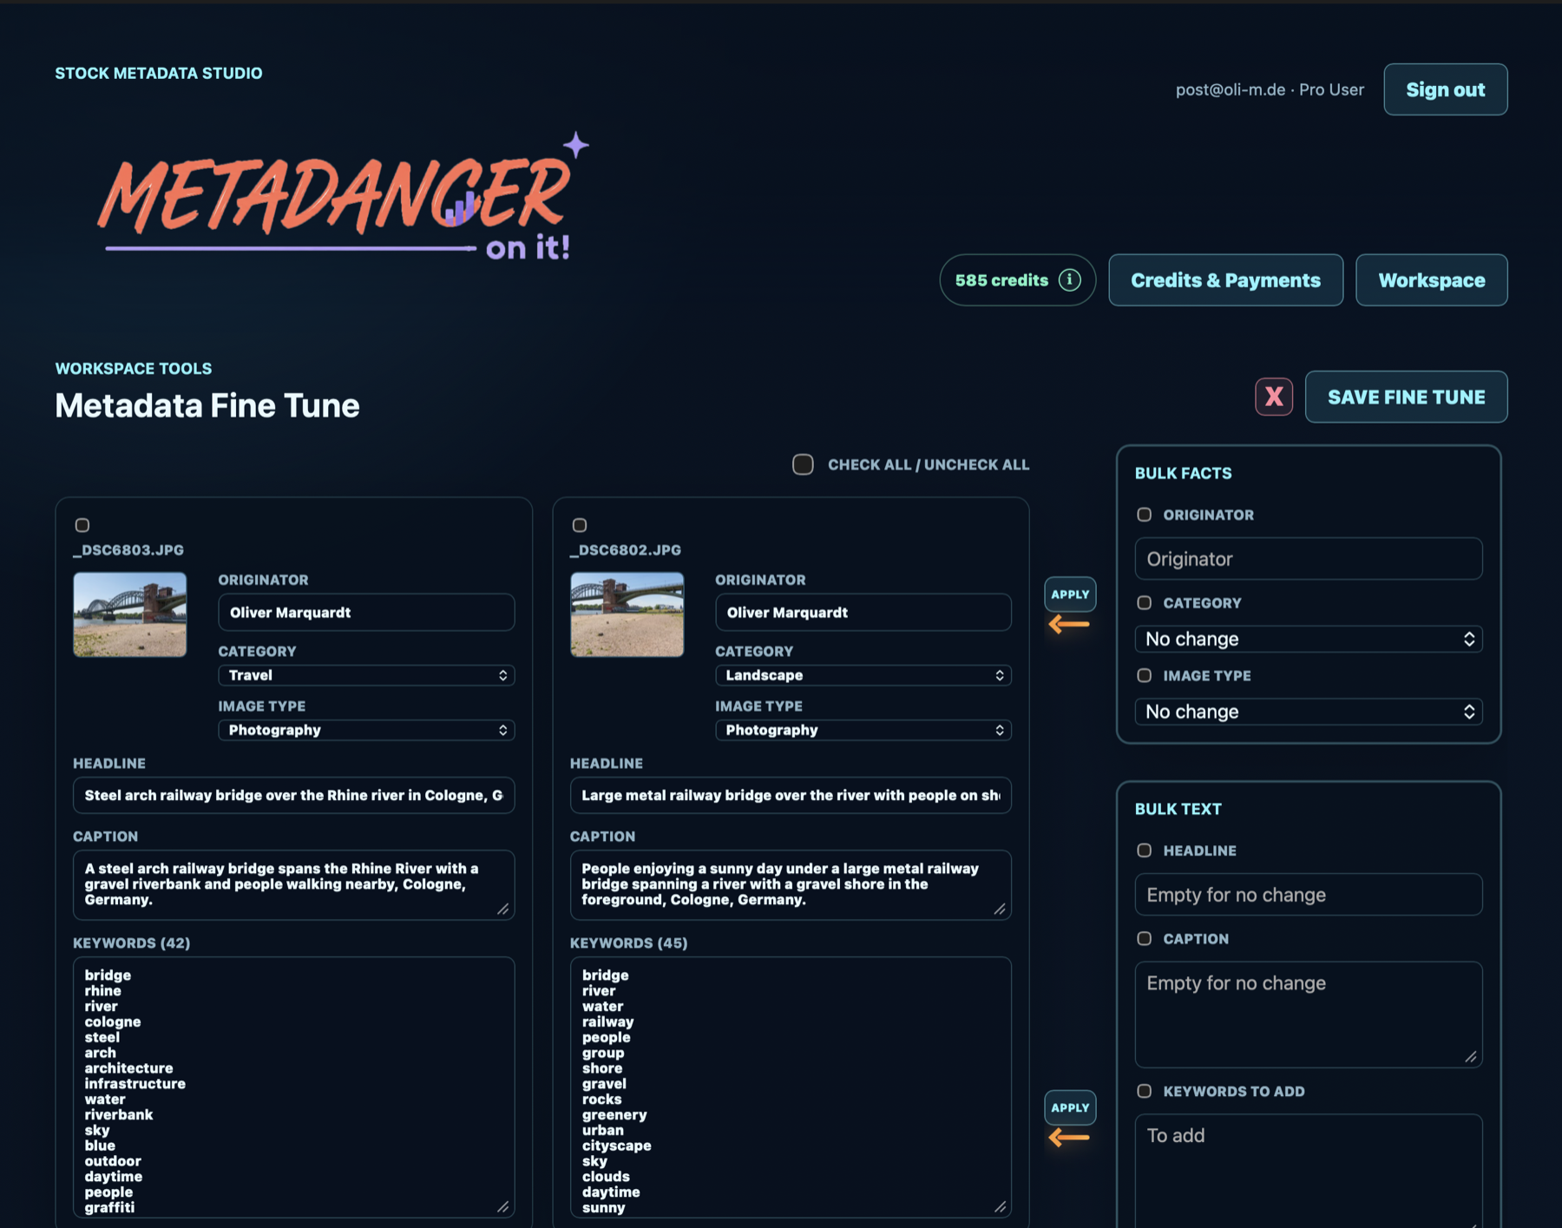Click file name _DSC6802.JPG
This screenshot has height=1228, width=1562.
coord(626,549)
